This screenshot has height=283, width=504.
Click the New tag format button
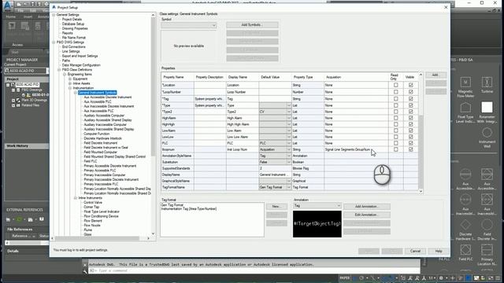276,206
